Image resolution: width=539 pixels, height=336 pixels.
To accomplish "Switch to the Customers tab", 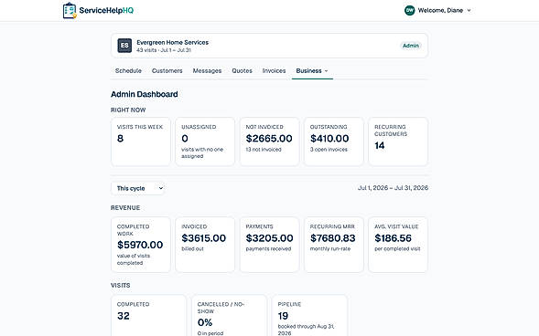I will [x=167, y=70].
